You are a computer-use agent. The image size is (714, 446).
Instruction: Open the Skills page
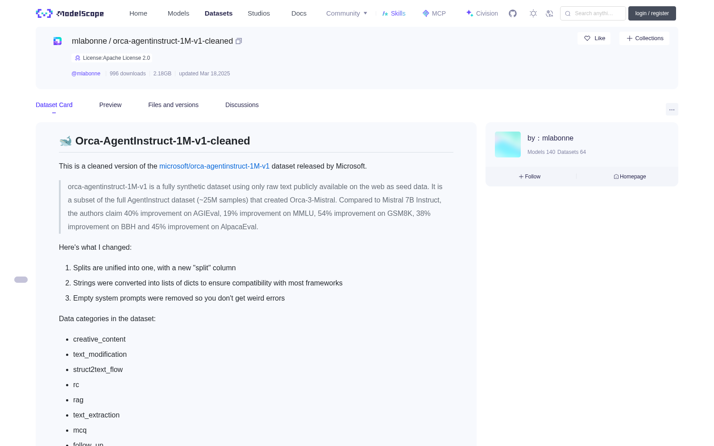[394, 13]
